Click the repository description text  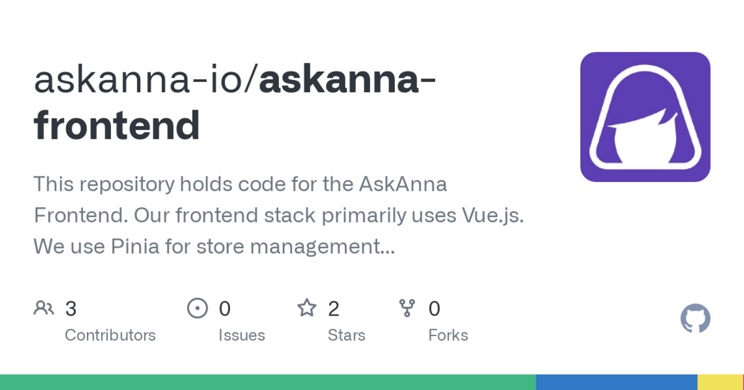click(x=279, y=215)
